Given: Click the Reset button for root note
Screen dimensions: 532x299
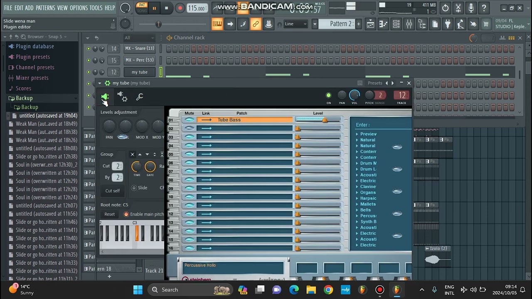Looking at the screenshot, I should point(109,214).
